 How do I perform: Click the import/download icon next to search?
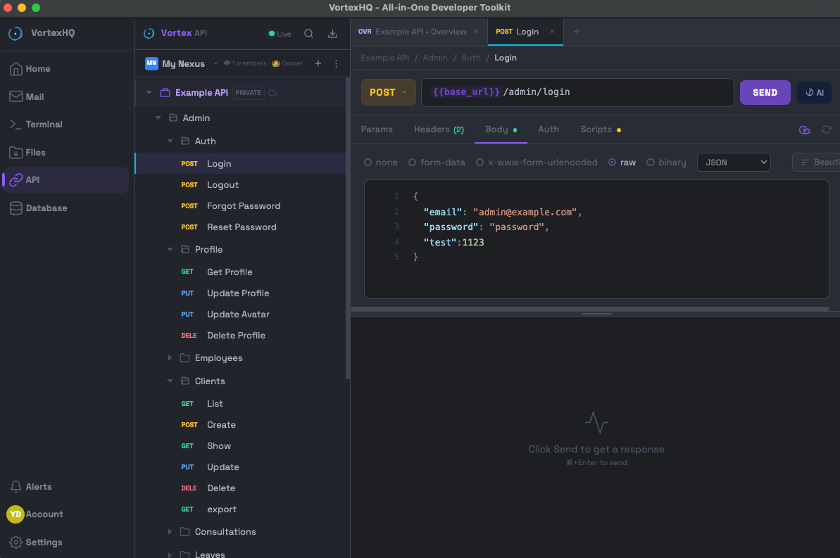pyautogui.click(x=331, y=33)
